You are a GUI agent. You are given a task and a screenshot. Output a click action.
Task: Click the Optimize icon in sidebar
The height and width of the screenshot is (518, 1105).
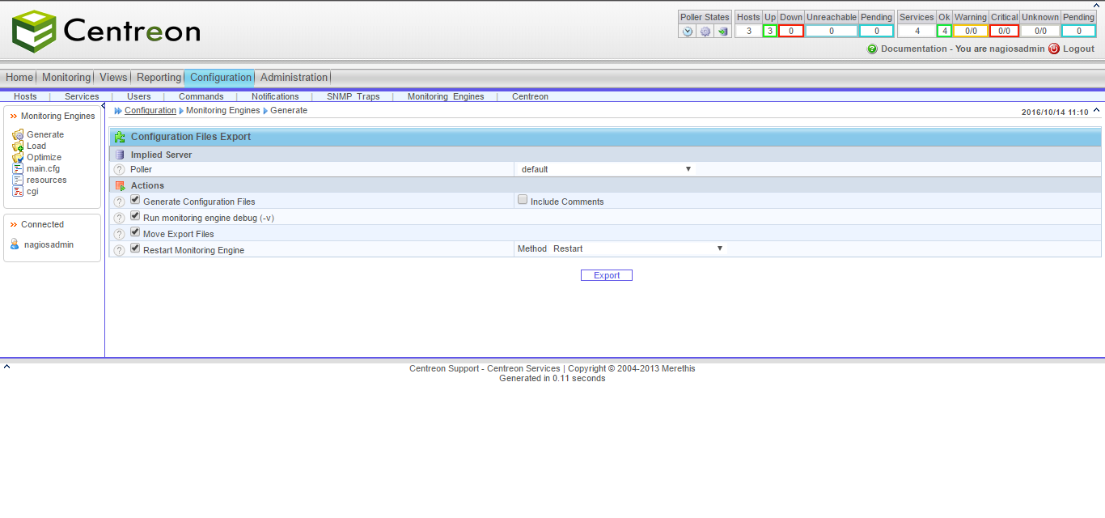click(18, 158)
